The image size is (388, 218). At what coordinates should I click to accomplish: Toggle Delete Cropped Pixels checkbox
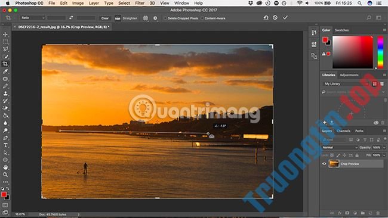(x=165, y=18)
